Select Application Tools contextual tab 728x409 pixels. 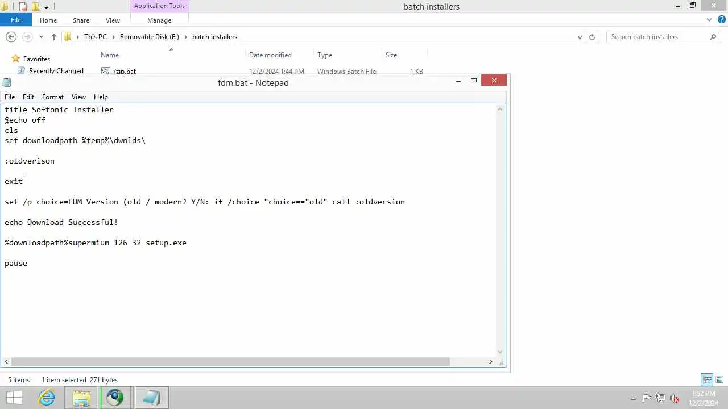tap(159, 6)
